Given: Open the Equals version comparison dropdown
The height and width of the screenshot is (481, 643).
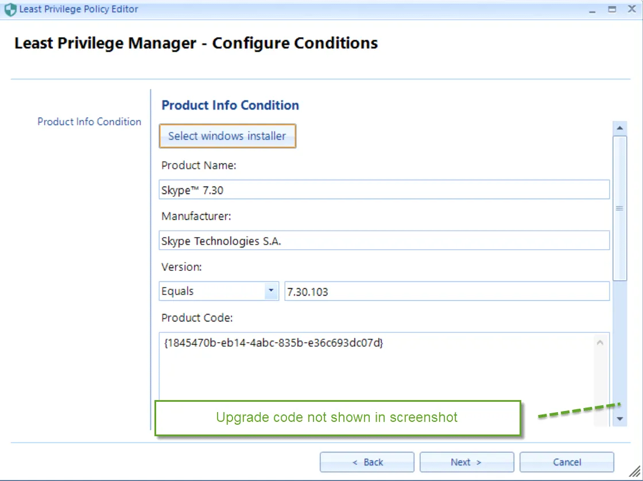Looking at the screenshot, I should coord(270,291).
